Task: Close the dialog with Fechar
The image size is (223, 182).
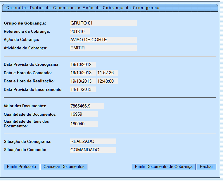Action: point(206,167)
